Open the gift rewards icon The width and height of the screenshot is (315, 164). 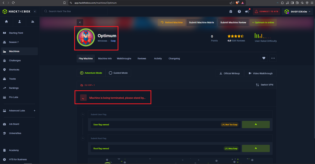[x=230, y=12]
